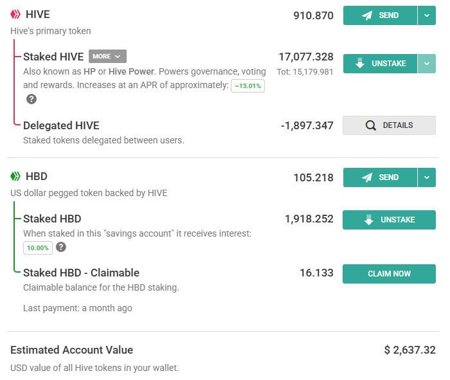View Delegated HIVE details
Viewport: 450px width, 380px height.
coord(389,125)
